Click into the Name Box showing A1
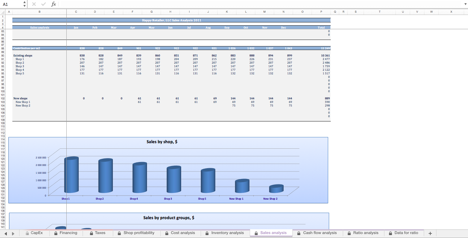Image resolution: width=468 pixels, height=238 pixels. 11,4
